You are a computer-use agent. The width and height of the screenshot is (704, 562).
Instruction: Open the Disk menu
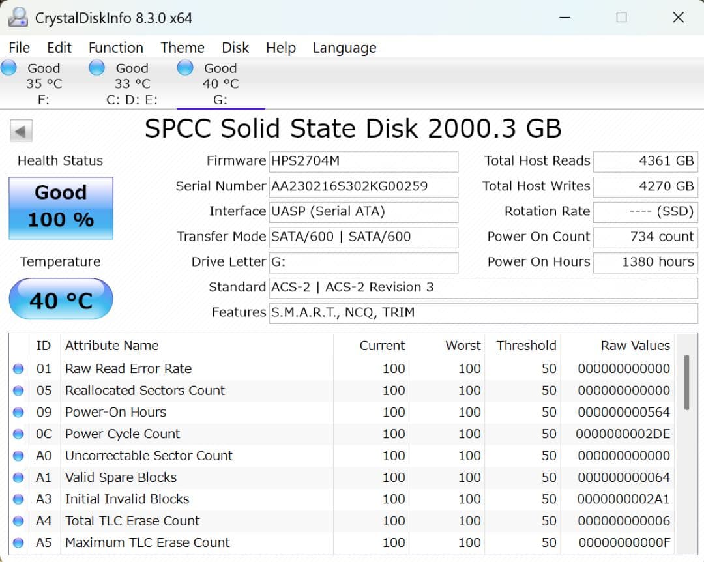coord(235,48)
